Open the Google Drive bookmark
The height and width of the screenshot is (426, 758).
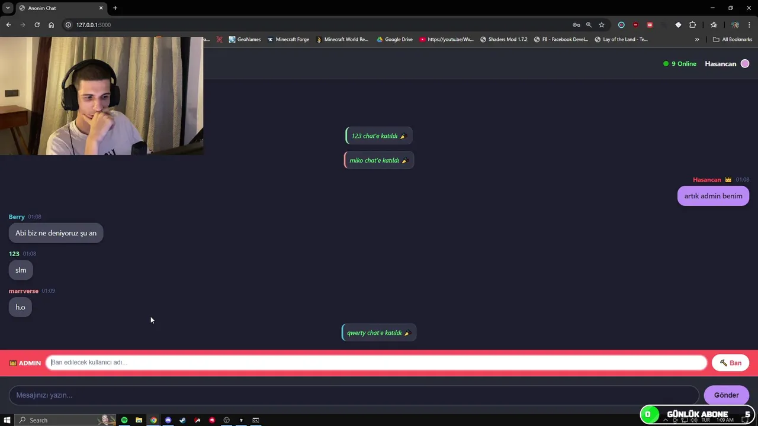pyautogui.click(x=395, y=40)
